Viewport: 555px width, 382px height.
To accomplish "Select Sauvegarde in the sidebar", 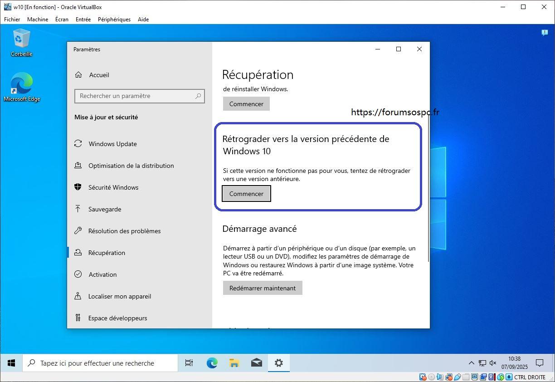I will coord(140,209).
